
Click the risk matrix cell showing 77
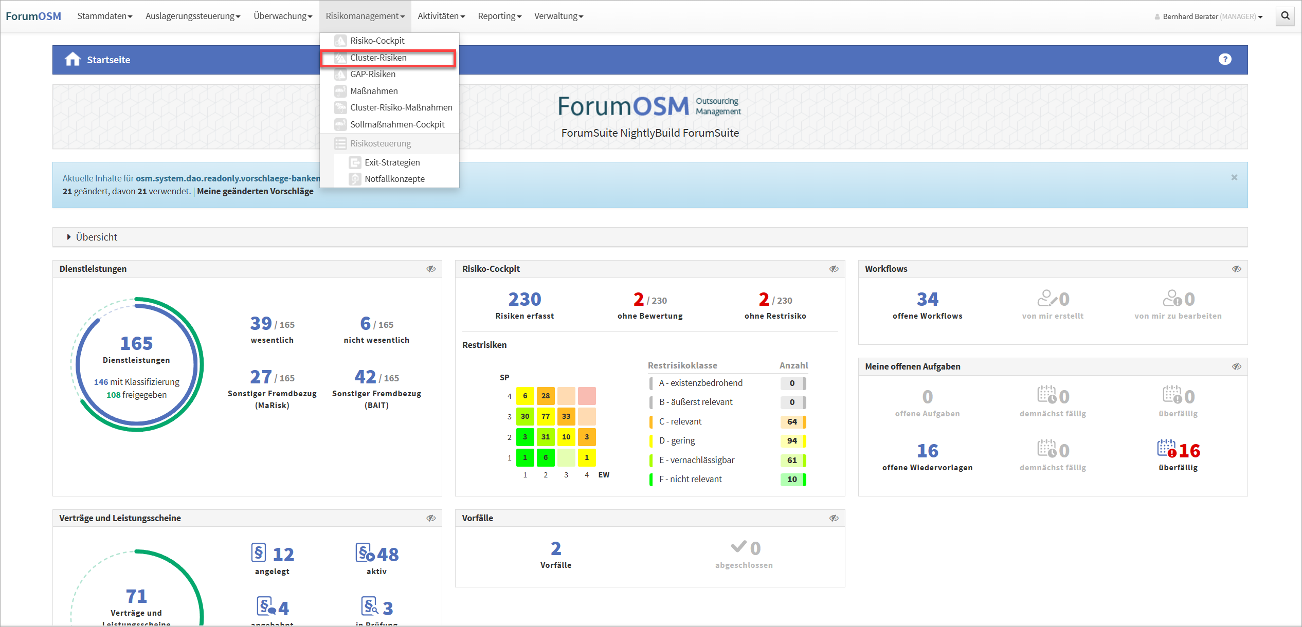coord(545,416)
